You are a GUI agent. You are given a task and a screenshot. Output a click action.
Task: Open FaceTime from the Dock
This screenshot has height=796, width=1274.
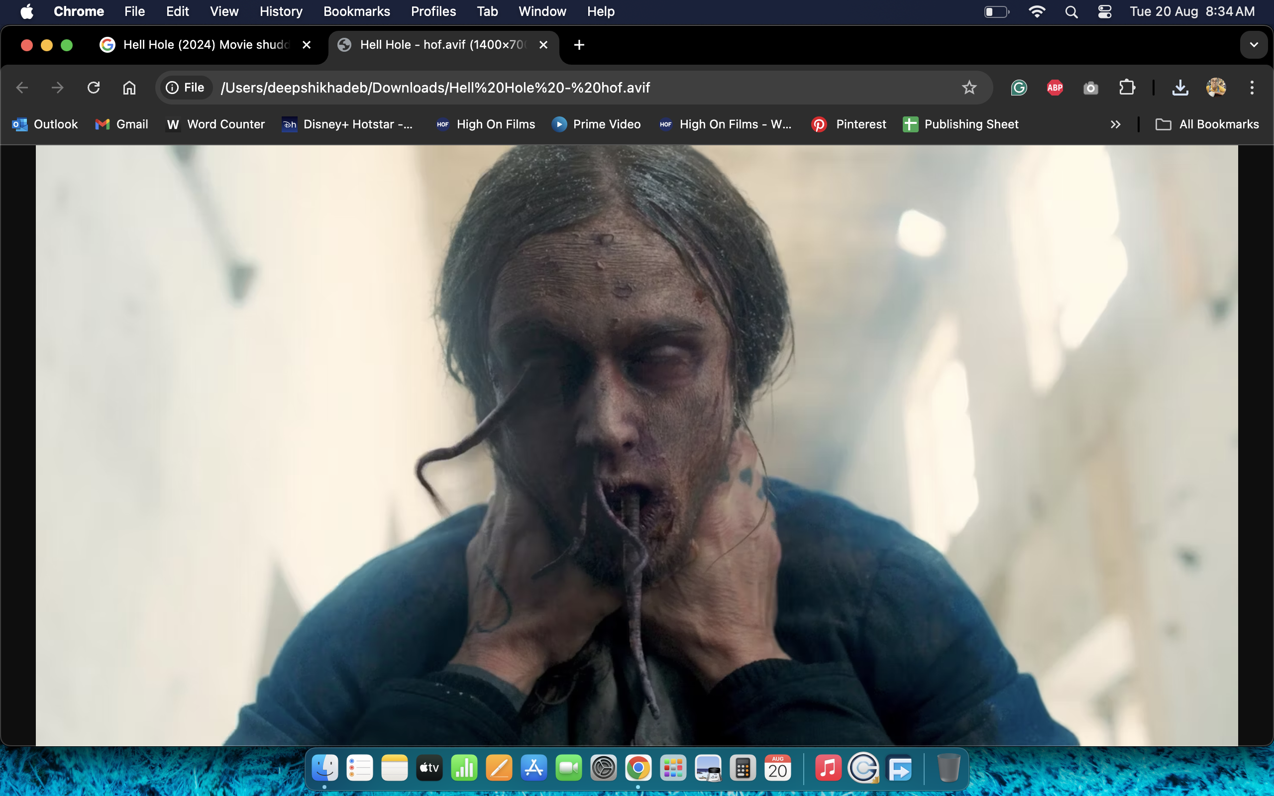(x=568, y=769)
